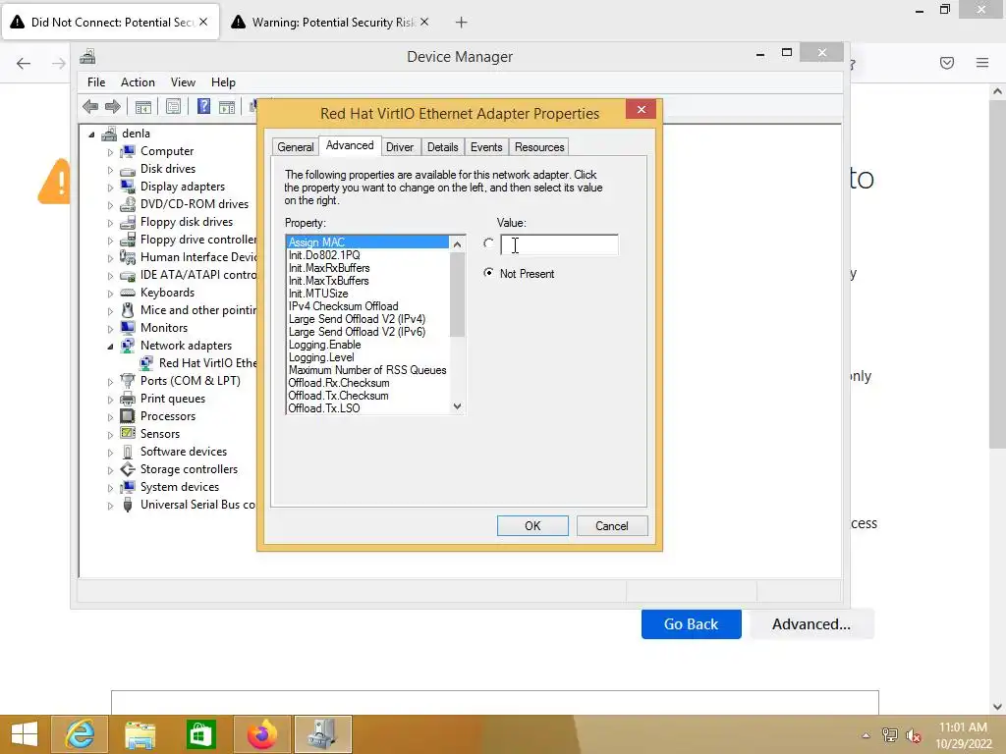The height and width of the screenshot is (754, 1006).
Task: Click the Pocket save icon in Firefox toolbar
Action: [x=947, y=63]
